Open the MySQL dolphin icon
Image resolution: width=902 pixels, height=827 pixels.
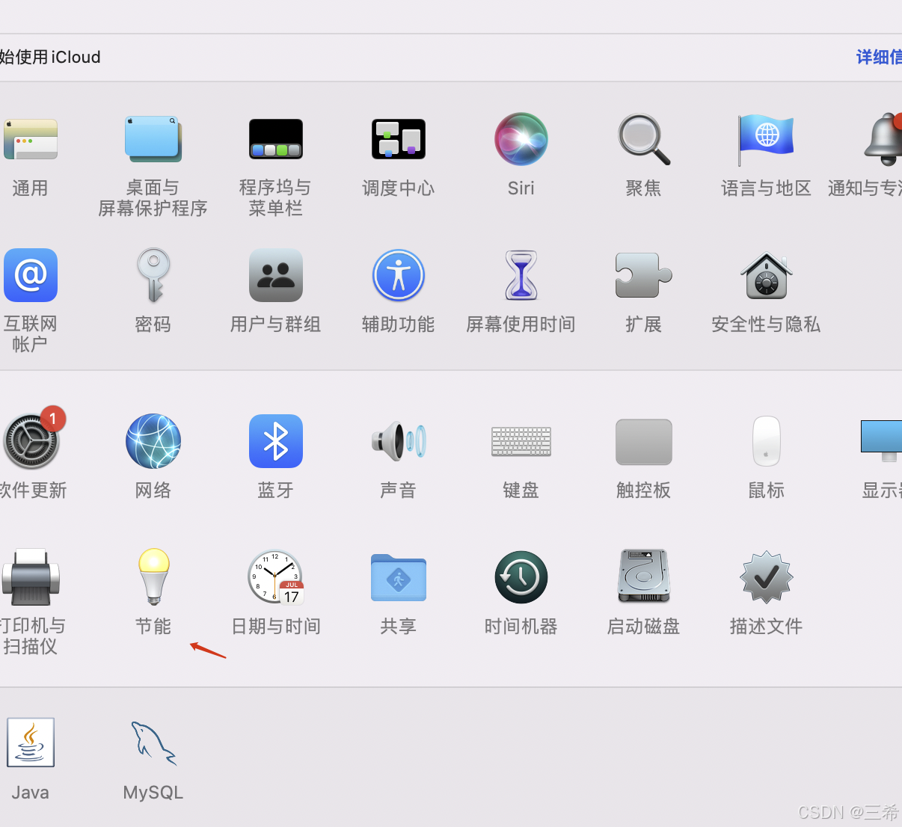pos(153,743)
